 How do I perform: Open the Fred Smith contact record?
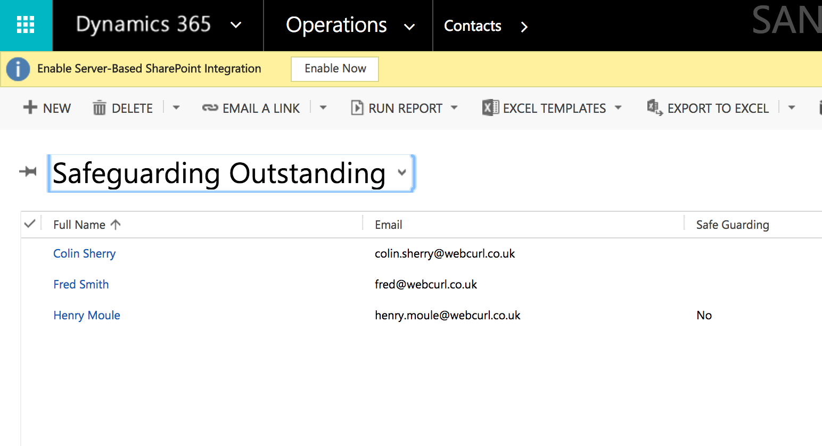[x=81, y=284]
